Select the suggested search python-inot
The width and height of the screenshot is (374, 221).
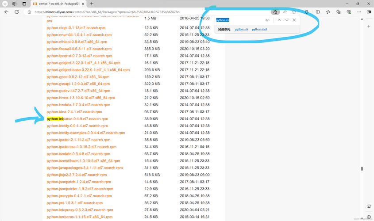(259, 29)
